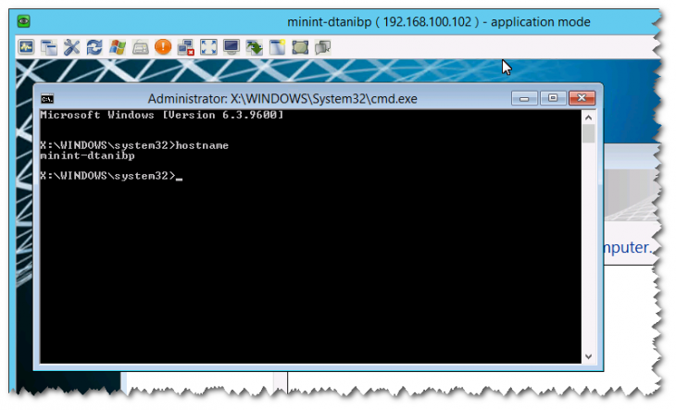Toggle full screen with the four-arrows icon

point(208,47)
